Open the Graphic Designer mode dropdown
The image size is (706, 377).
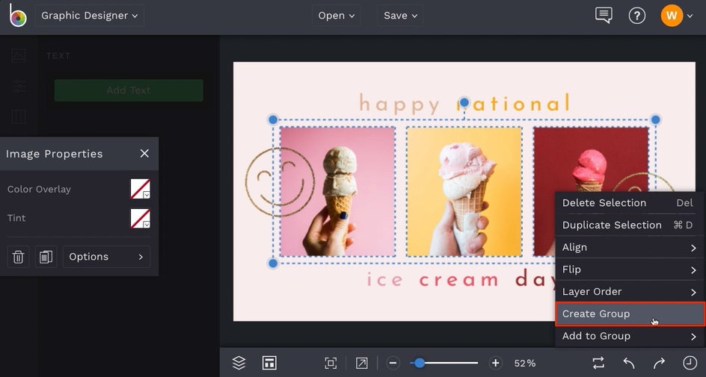point(89,16)
